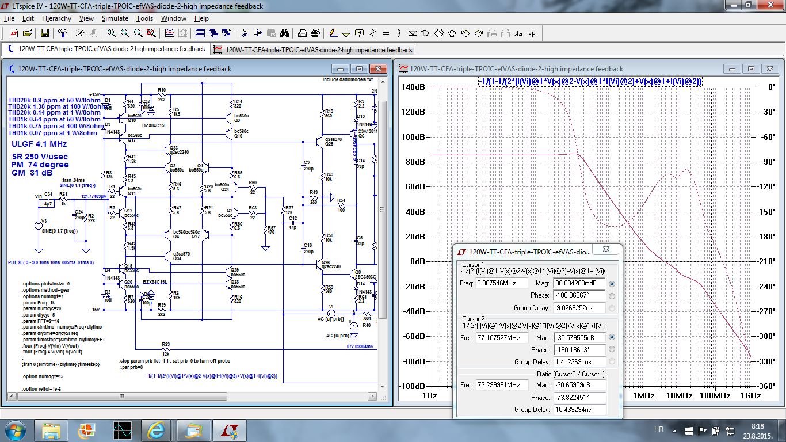The height and width of the screenshot is (442, 786).
Task: Select Cursor 1 Phase radio button
Action: [611, 296]
